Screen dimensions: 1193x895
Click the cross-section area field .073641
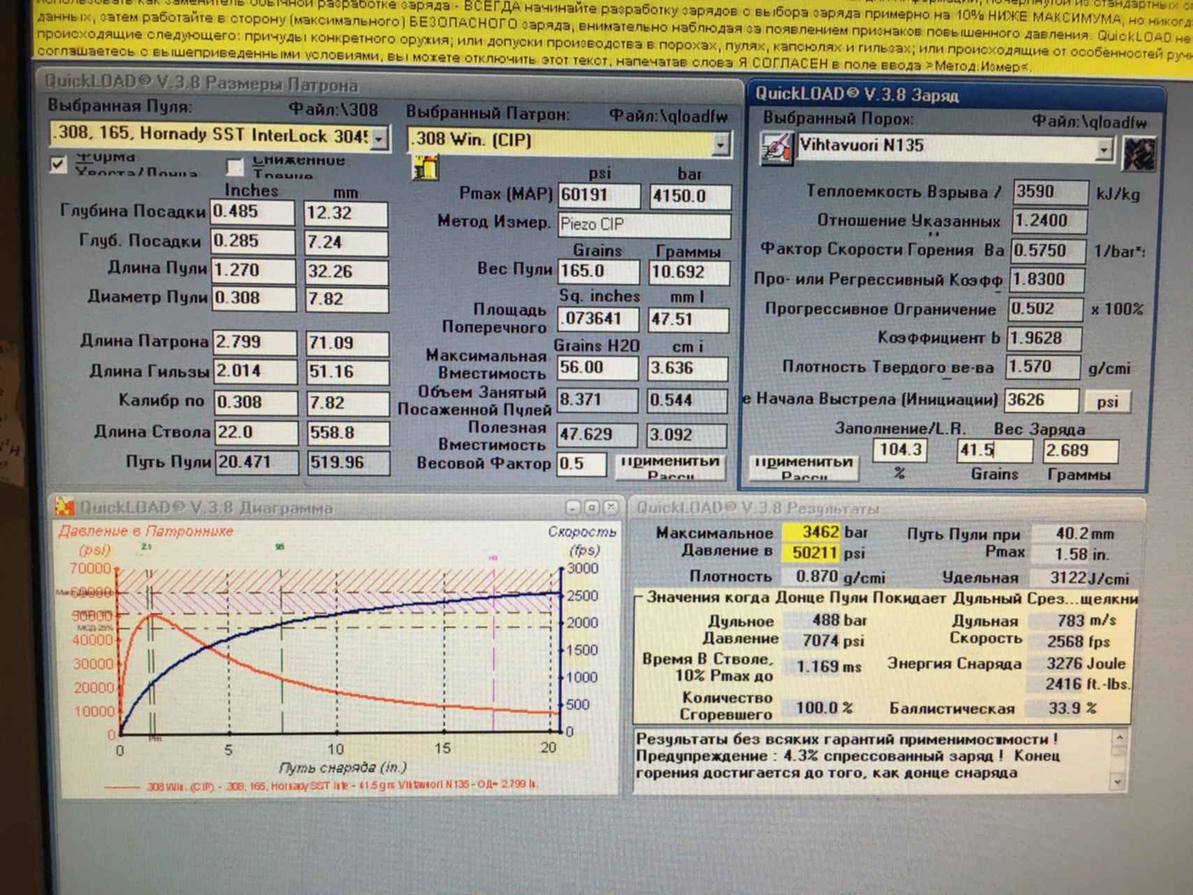[x=598, y=320]
